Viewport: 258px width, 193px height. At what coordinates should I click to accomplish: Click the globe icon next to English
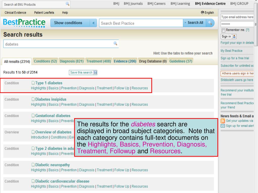tap(202, 13)
